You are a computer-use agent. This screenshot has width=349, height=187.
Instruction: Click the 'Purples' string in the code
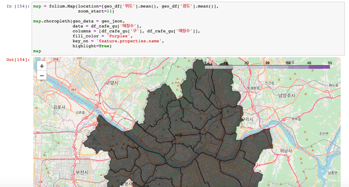coord(119,36)
